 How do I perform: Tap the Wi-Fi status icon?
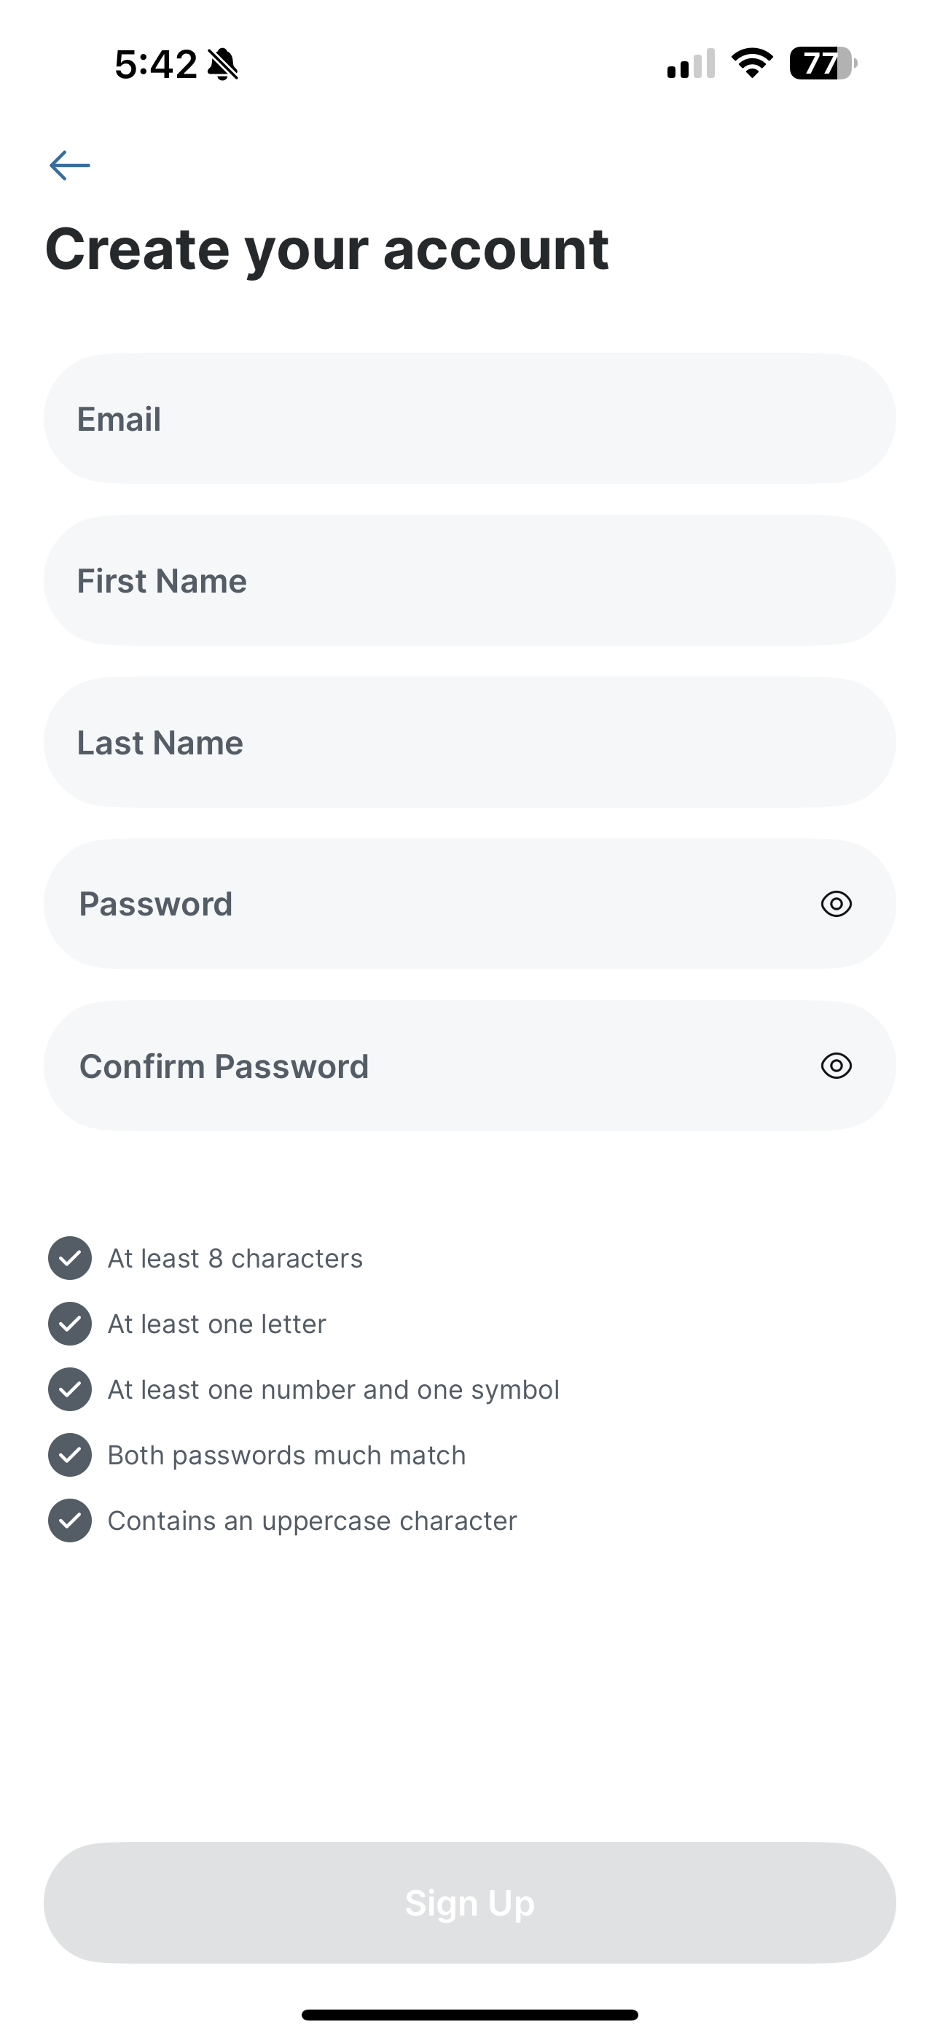[752, 63]
